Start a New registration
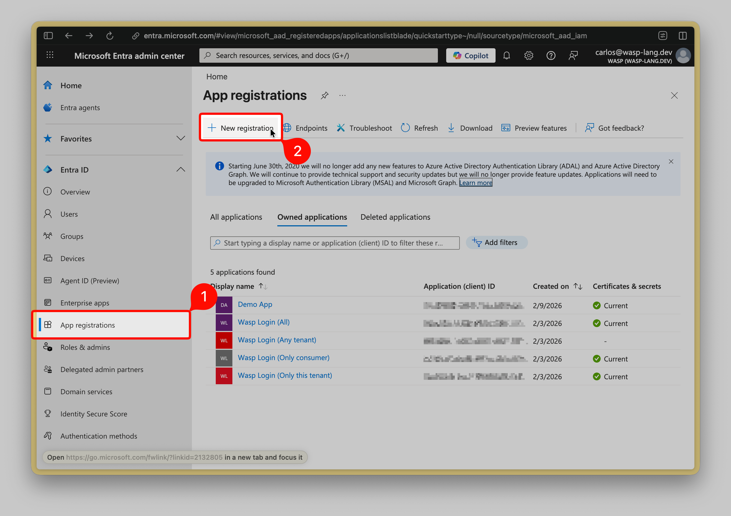This screenshot has width=731, height=516. point(241,128)
